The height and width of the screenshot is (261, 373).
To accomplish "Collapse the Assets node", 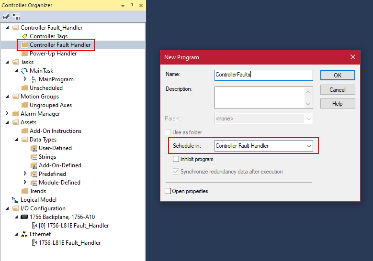I will [7, 122].
